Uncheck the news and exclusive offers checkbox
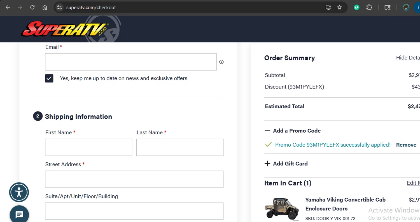 tap(49, 78)
